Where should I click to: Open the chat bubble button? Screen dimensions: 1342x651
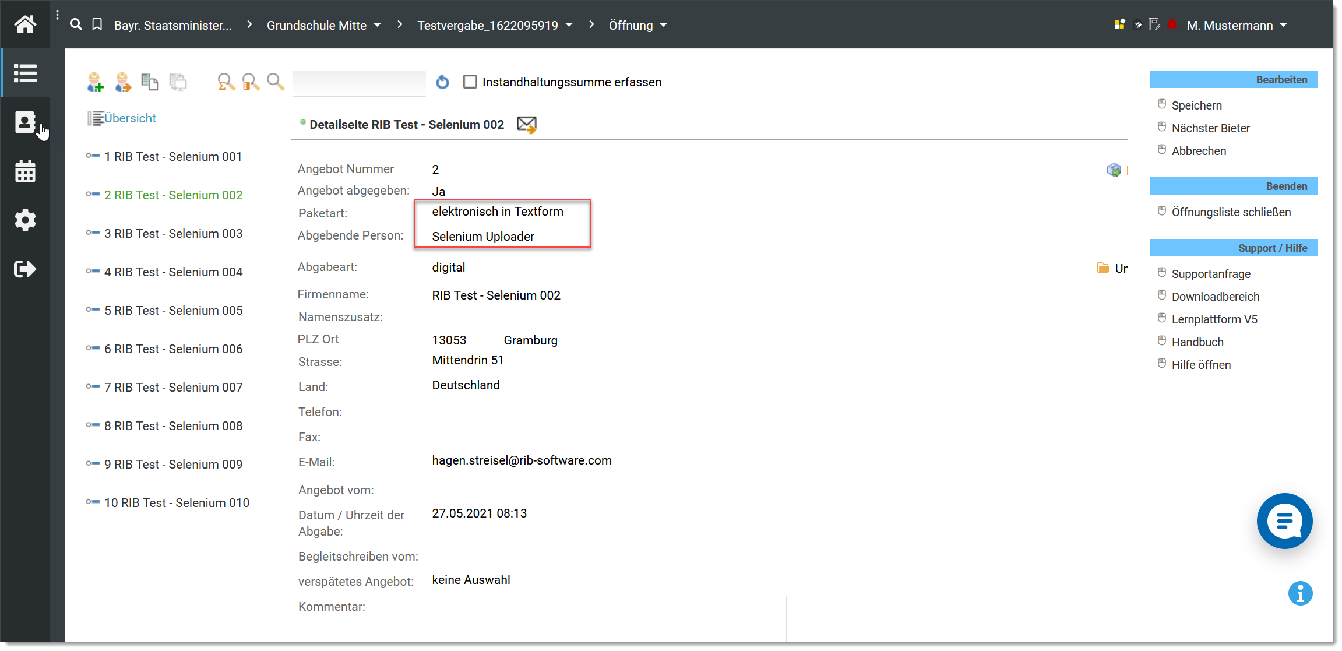1284,521
